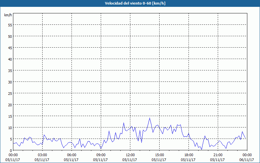Click the '15:00' time axis label

[159, 155]
